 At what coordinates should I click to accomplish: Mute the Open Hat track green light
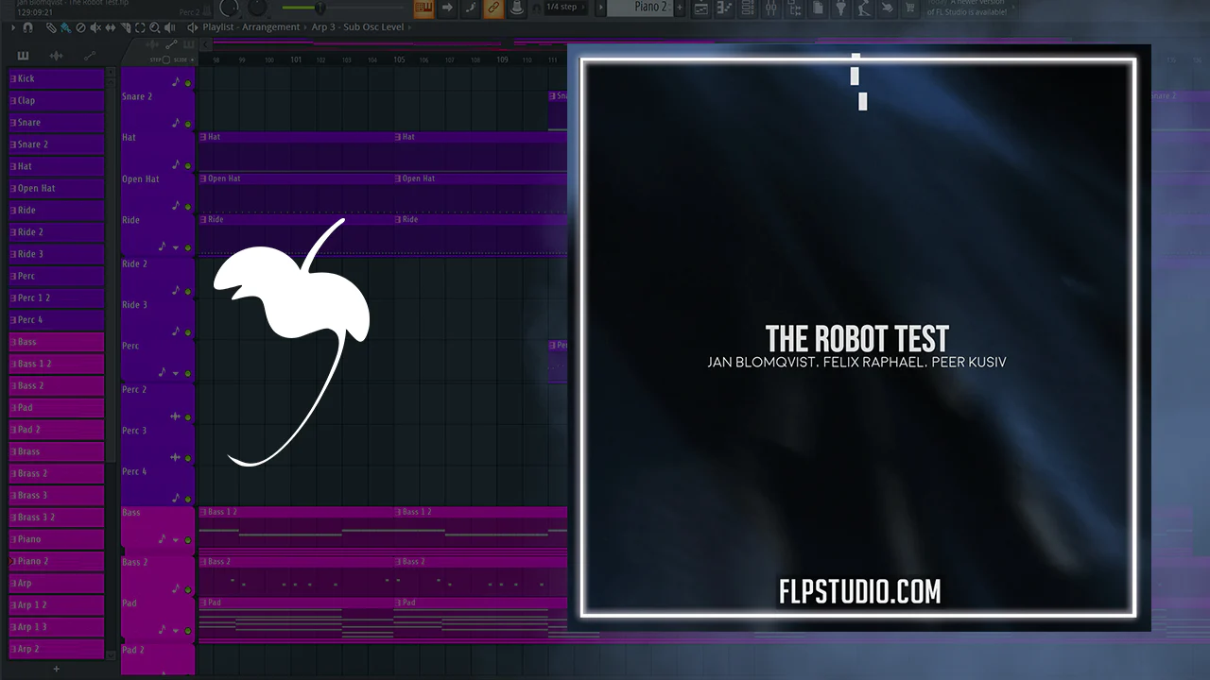coord(188,207)
